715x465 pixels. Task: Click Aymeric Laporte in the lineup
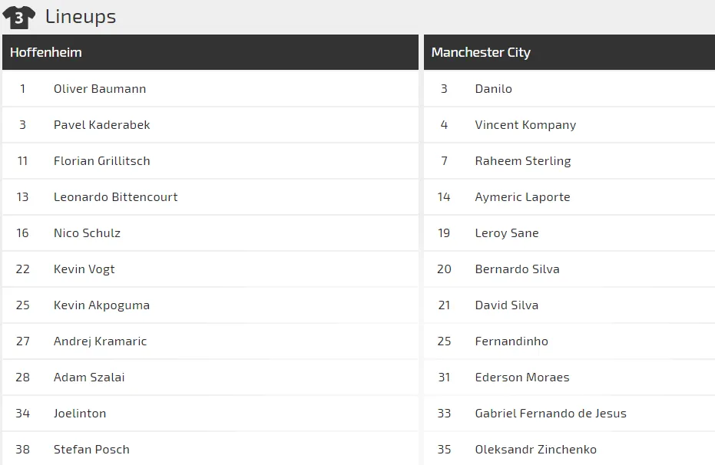[522, 197]
